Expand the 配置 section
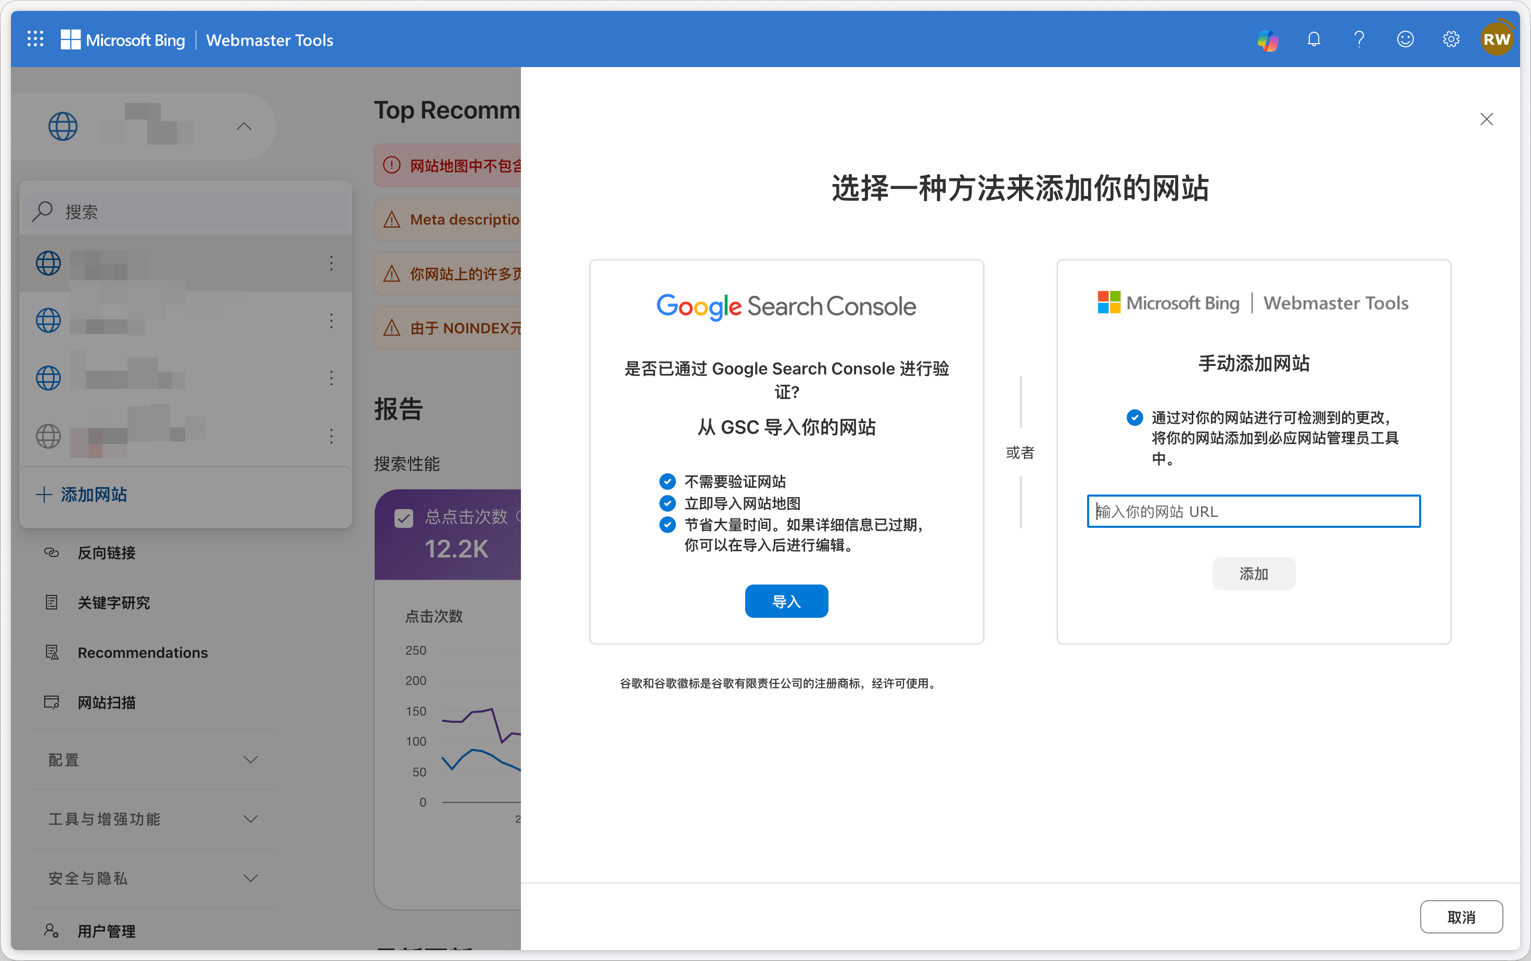Screen dimensions: 1531x961 [154, 760]
